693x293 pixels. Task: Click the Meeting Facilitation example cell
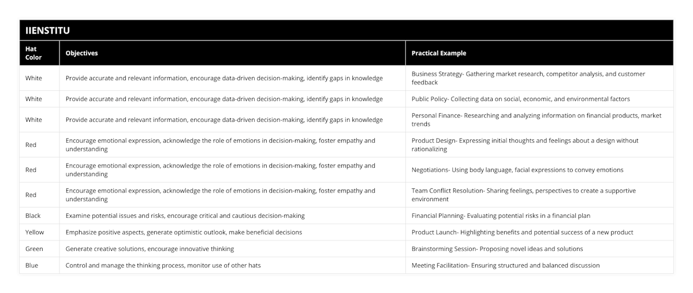505,265
